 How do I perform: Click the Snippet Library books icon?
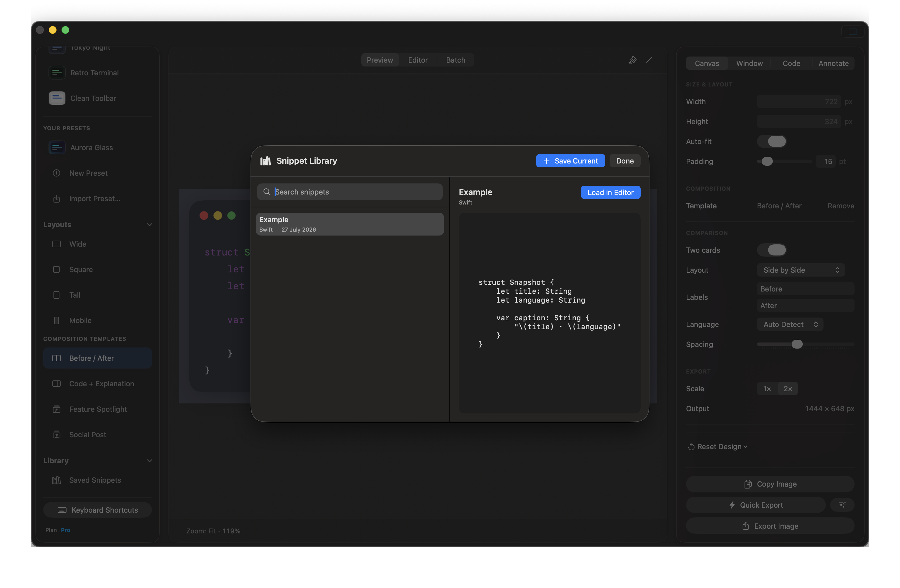click(265, 161)
